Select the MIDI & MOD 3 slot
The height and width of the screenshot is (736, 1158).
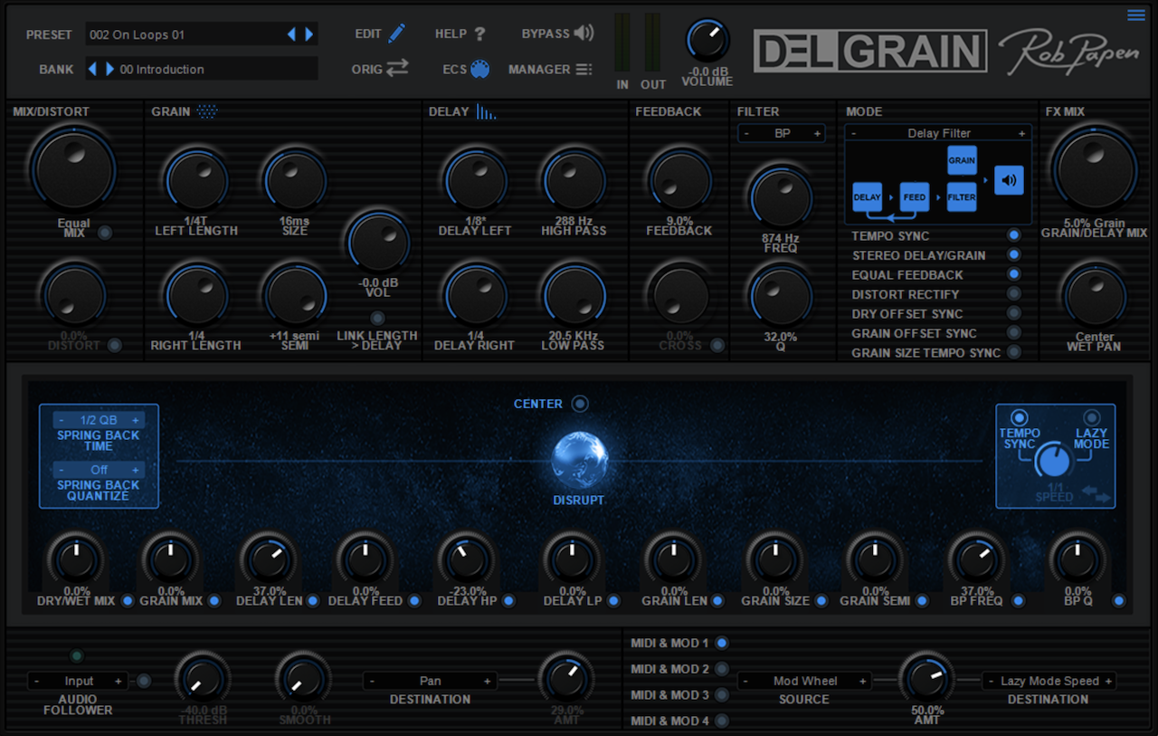pyautogui.click(x=722, y=695)
